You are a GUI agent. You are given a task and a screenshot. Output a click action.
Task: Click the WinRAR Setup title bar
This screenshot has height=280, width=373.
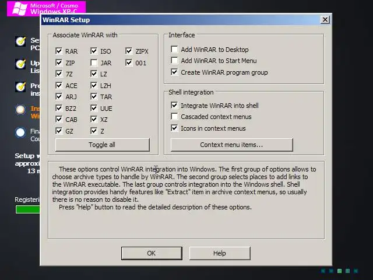(x=181, y=19)
